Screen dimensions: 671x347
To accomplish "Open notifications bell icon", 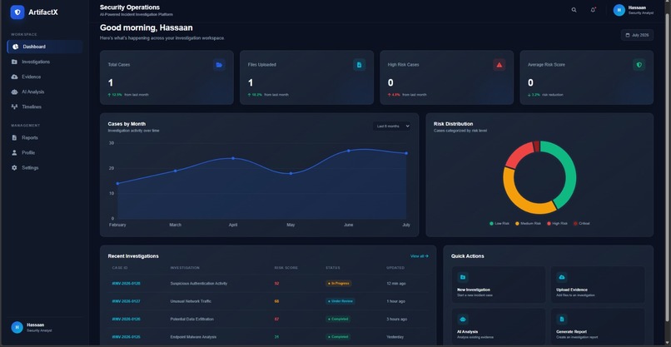I will pos(593,10).
